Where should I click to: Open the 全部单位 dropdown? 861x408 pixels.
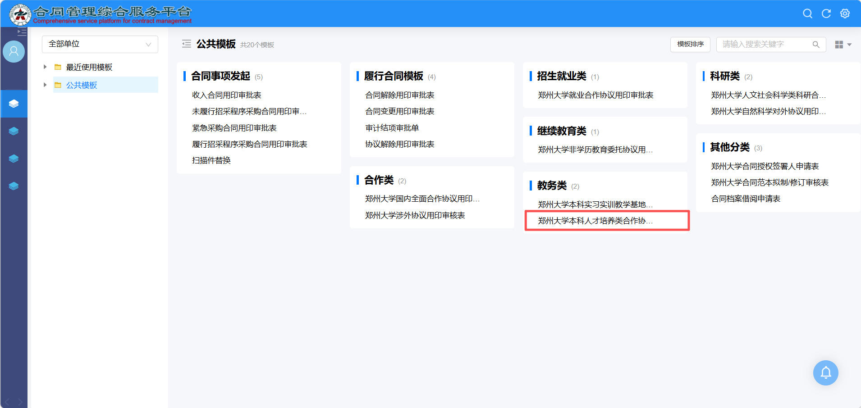tap(100, 44)
